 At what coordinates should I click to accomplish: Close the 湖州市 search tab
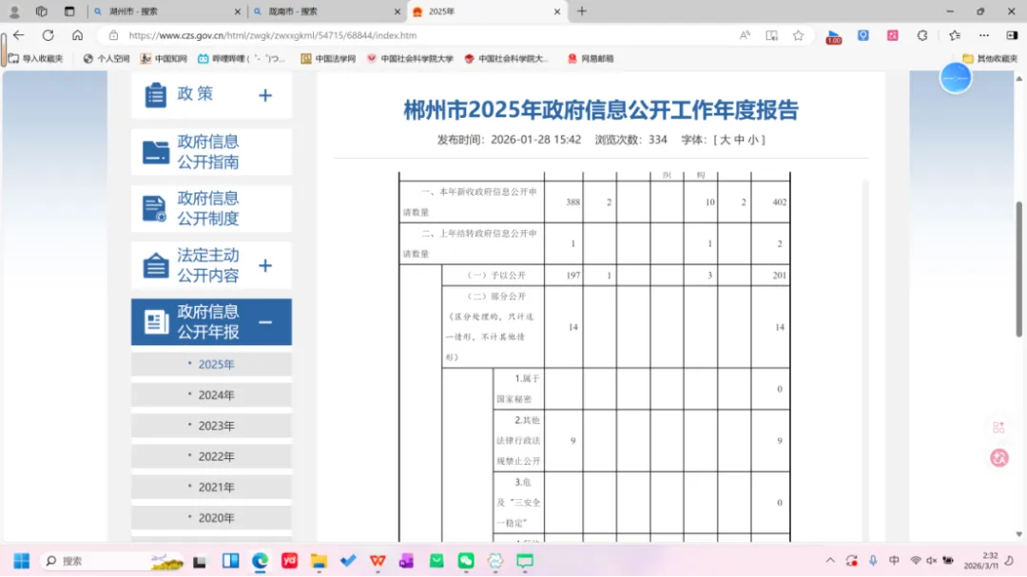click(237, 11)
